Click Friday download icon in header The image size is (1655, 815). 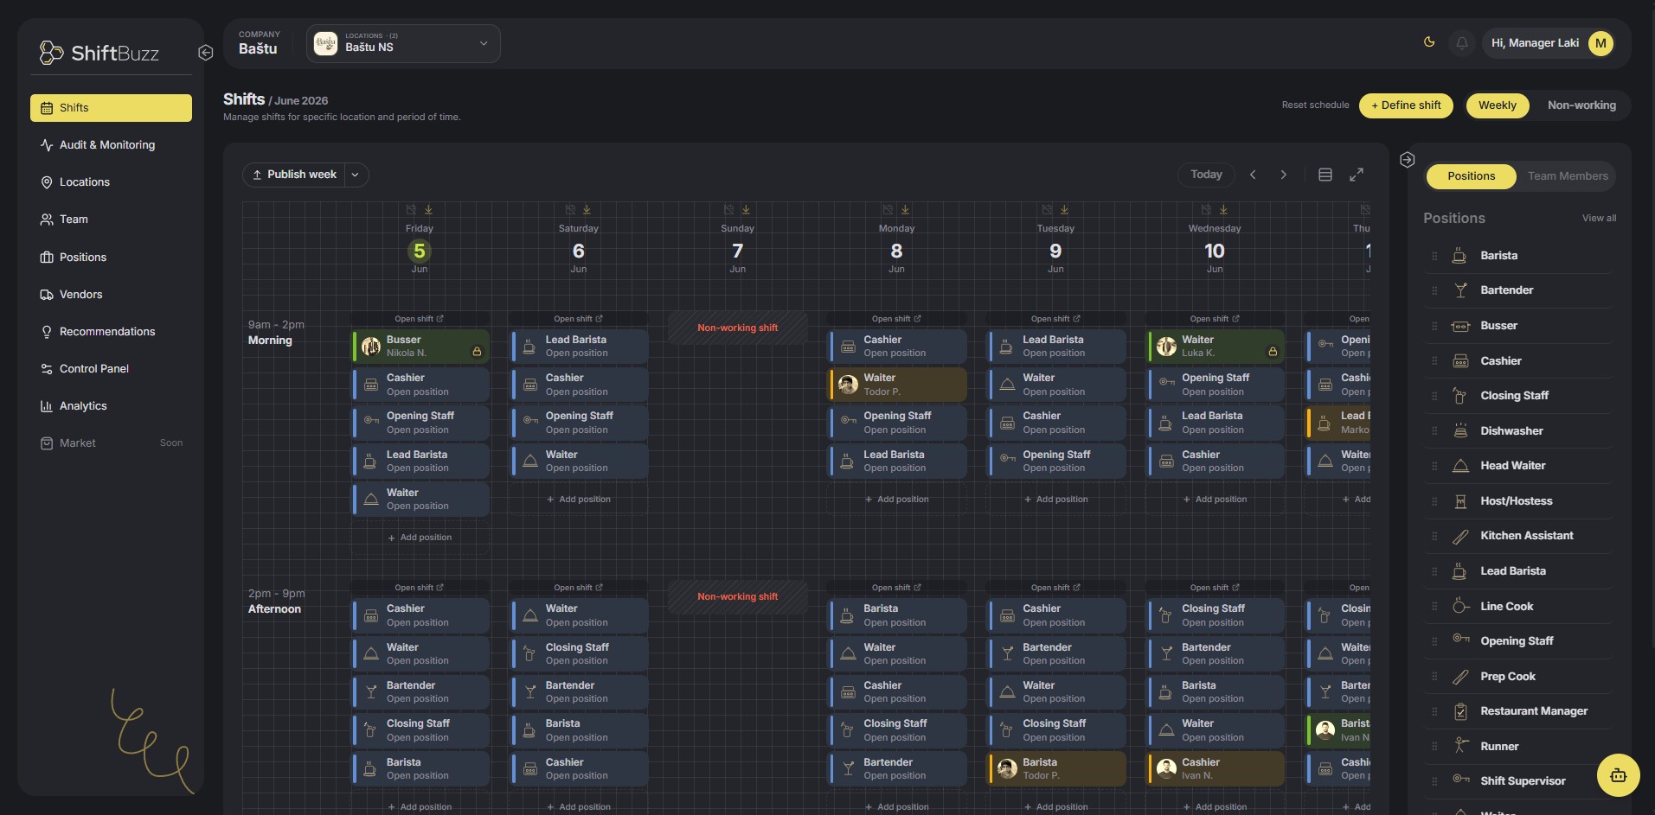coord(428,210)
